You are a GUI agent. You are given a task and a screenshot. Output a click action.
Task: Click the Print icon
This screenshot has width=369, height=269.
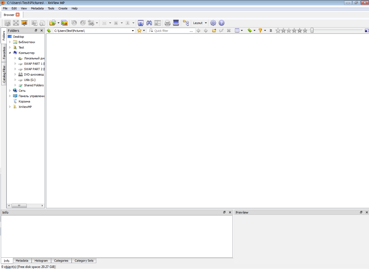(168, 23)
